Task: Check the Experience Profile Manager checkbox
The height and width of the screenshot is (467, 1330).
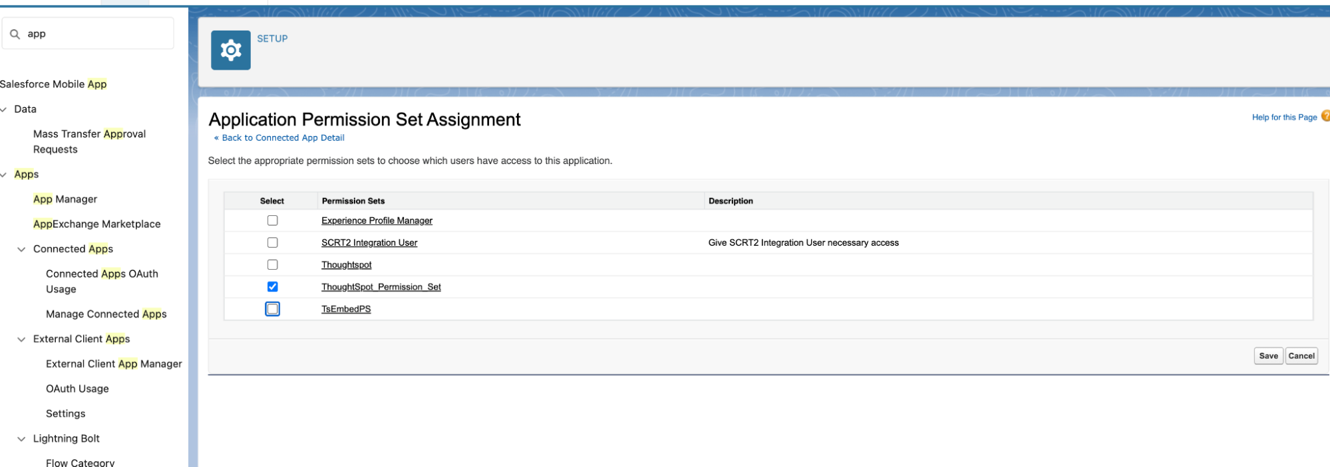Action: click(272, 221)
